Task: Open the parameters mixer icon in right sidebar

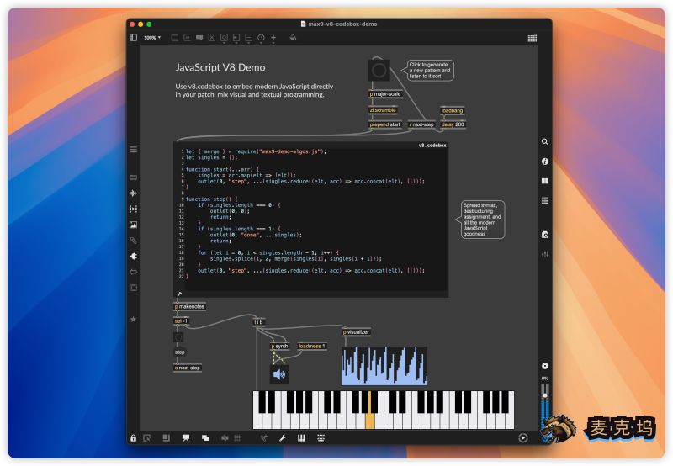Action: [x=544, y=254]
